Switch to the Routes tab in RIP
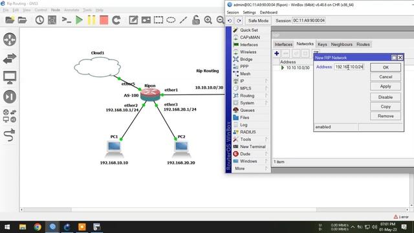 click(363, 45)
